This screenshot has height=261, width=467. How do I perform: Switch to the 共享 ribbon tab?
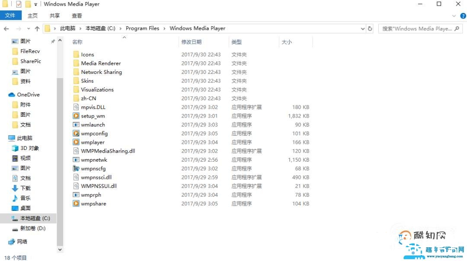point(54,16)
